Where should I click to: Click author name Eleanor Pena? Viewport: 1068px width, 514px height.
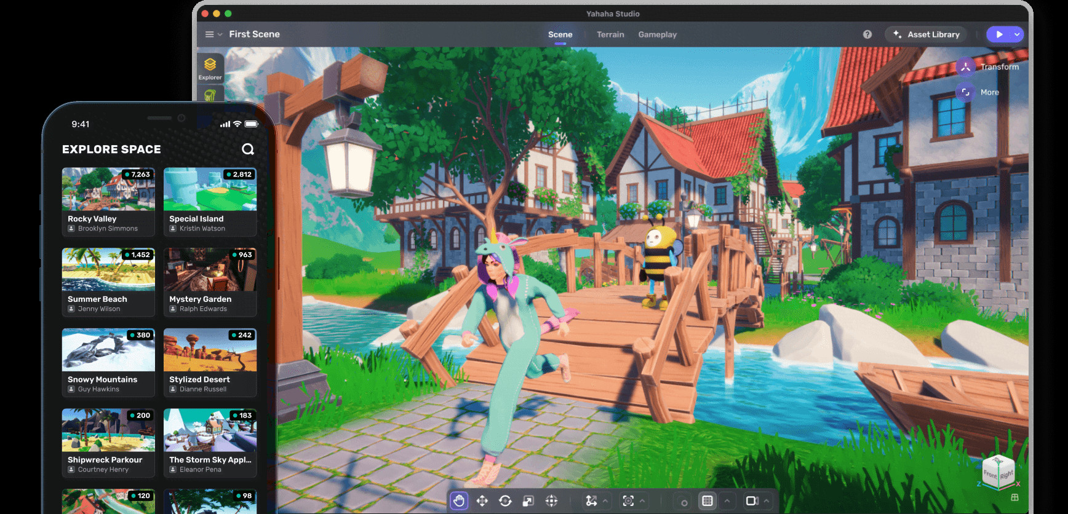pyautogui.click(x=200, y=470)
